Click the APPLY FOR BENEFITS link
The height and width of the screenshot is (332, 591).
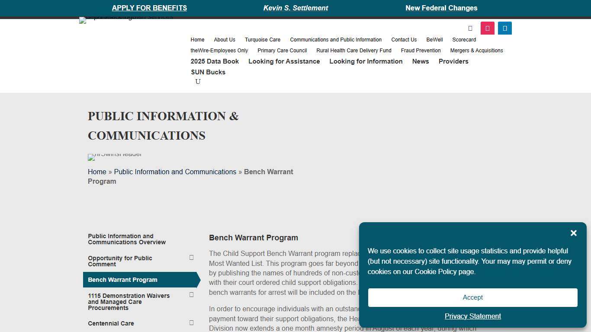point(149,8)
